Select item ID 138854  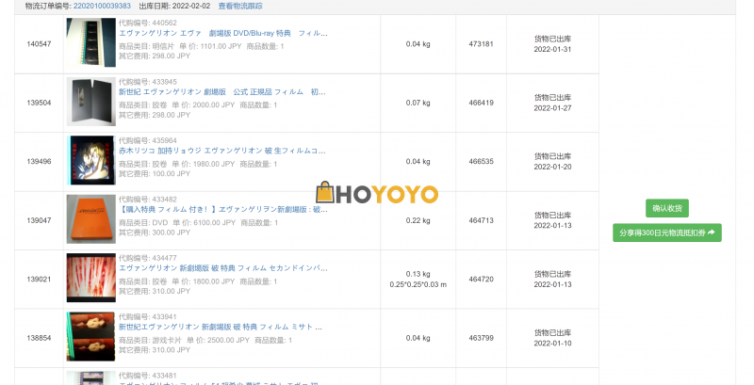pyautogui.click(x=39, y=338)
